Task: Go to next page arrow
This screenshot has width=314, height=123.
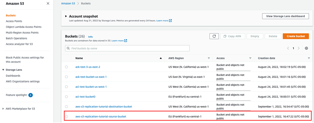Action: tap(299, 48)
